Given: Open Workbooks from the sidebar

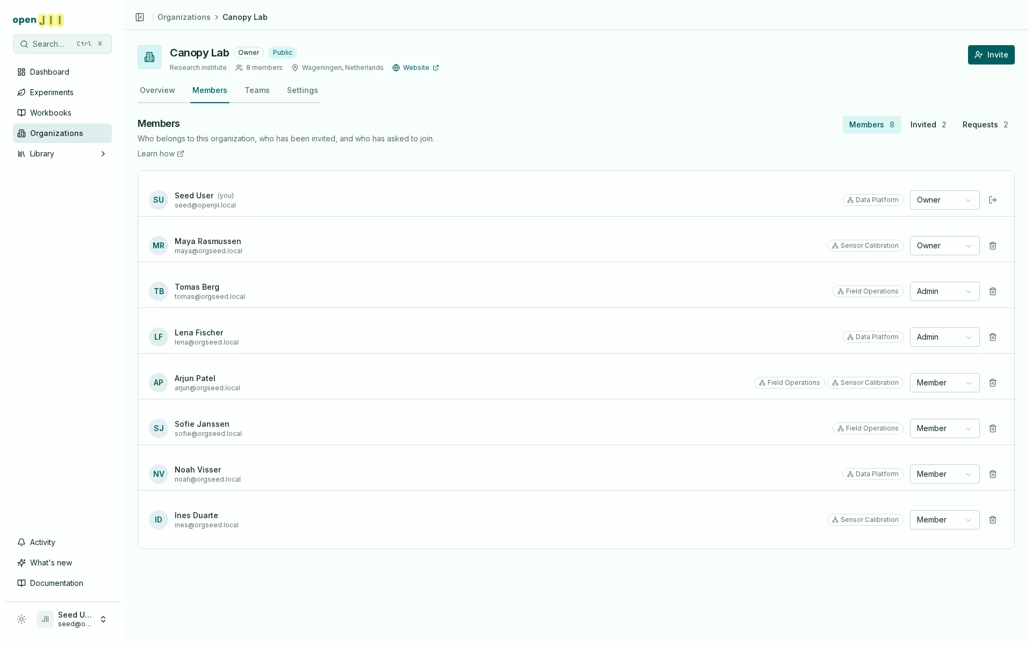Looking at the screenshot, I should pos(62,113).
